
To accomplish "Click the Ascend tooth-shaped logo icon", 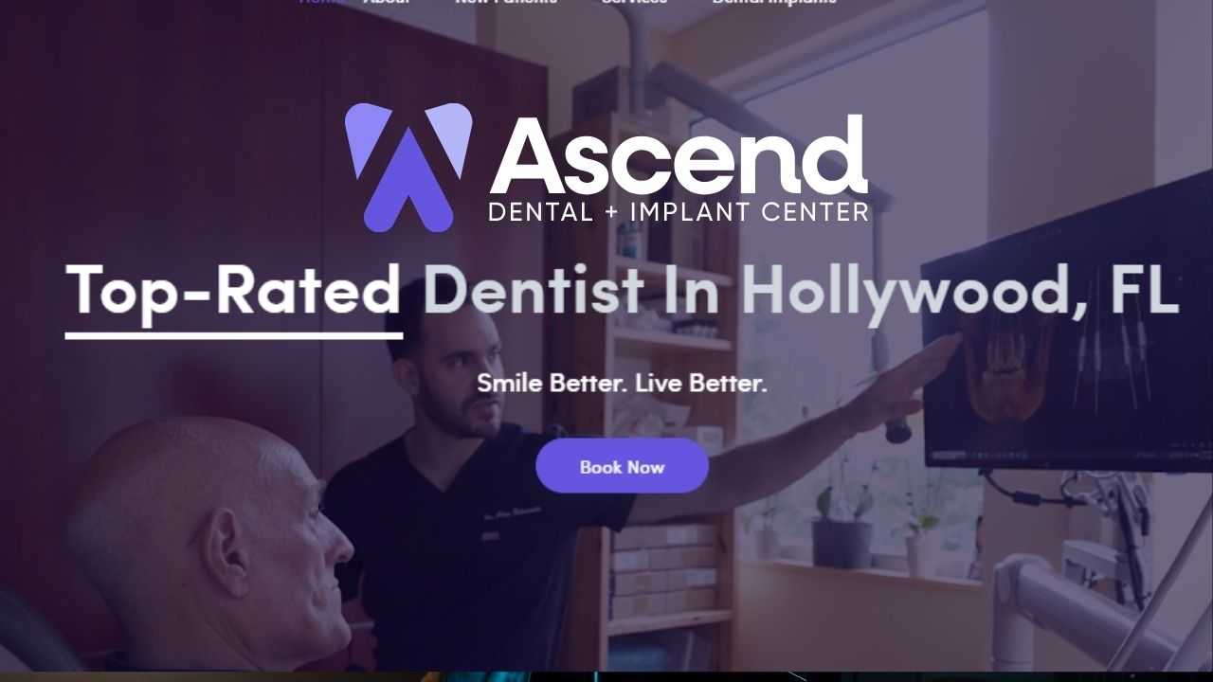I will pos(408,167).
